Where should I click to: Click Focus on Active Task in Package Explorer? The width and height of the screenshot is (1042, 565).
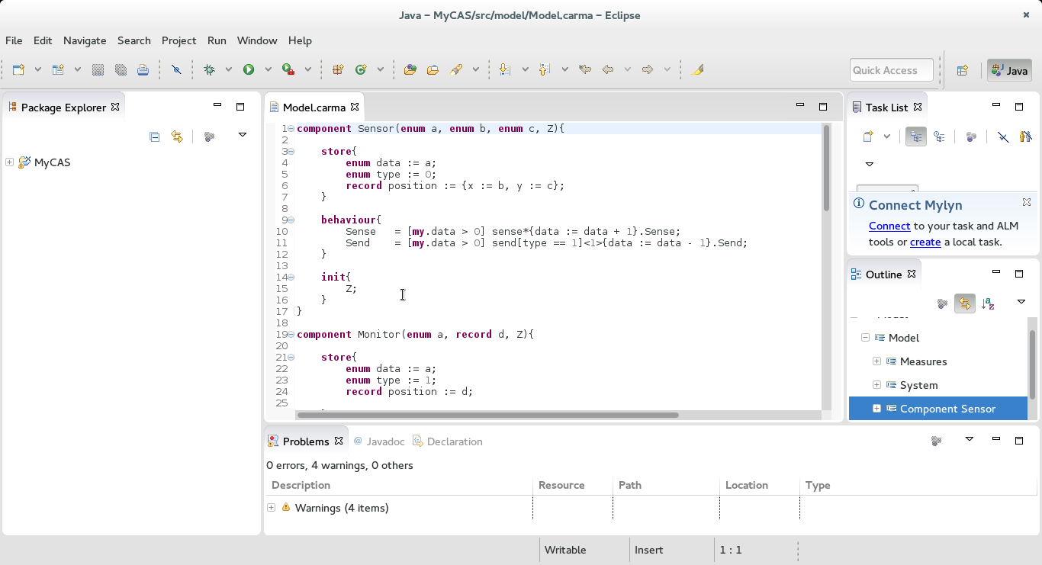click(x=210, y=136)
